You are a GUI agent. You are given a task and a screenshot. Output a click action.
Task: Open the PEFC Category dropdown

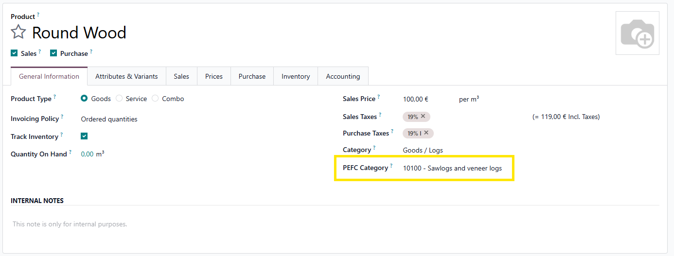click(452, 169)
